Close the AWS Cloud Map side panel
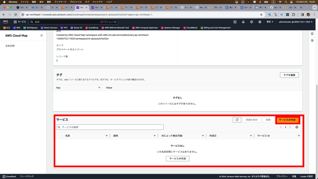The width and height of the screenshot is (318, 179). [41, 36]
